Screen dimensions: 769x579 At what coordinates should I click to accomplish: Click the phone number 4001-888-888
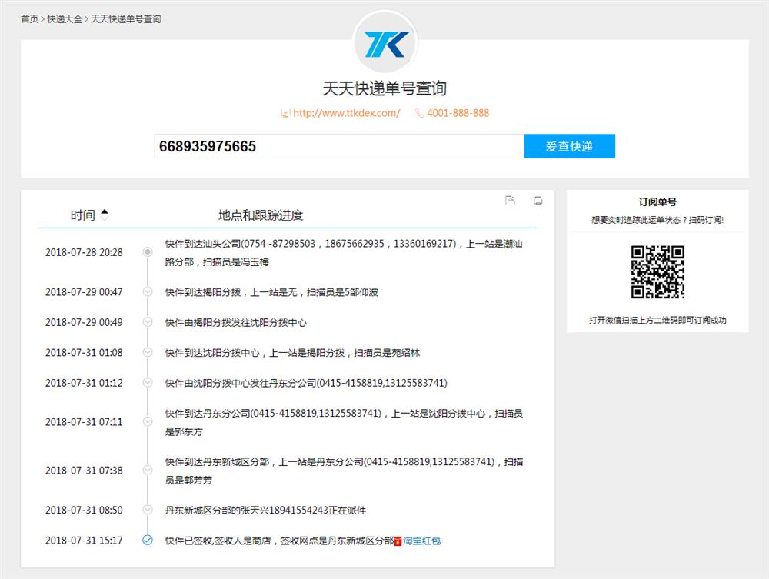point(458,113)
